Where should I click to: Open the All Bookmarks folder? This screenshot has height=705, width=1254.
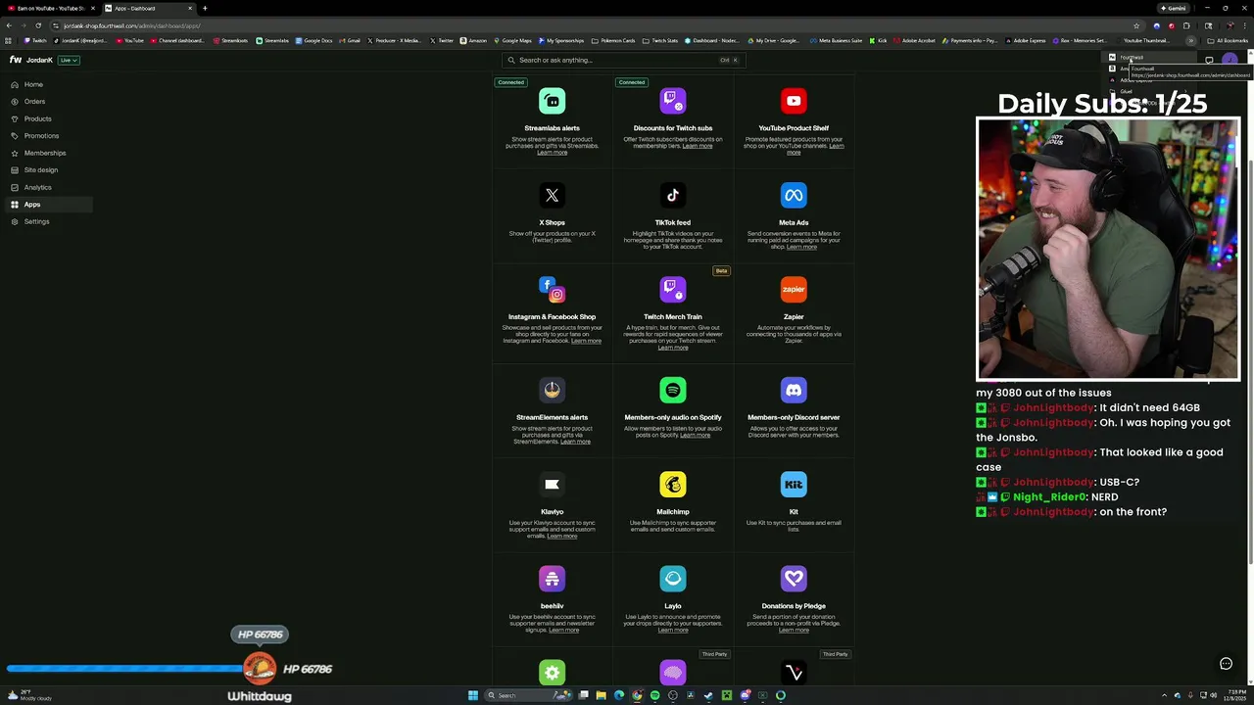1229,40
